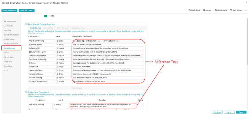
Task: Click the Competencies row toolbar tab
Action: (35, 28)
